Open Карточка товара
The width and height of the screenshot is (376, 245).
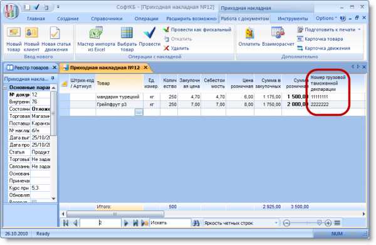click(320, 39)
